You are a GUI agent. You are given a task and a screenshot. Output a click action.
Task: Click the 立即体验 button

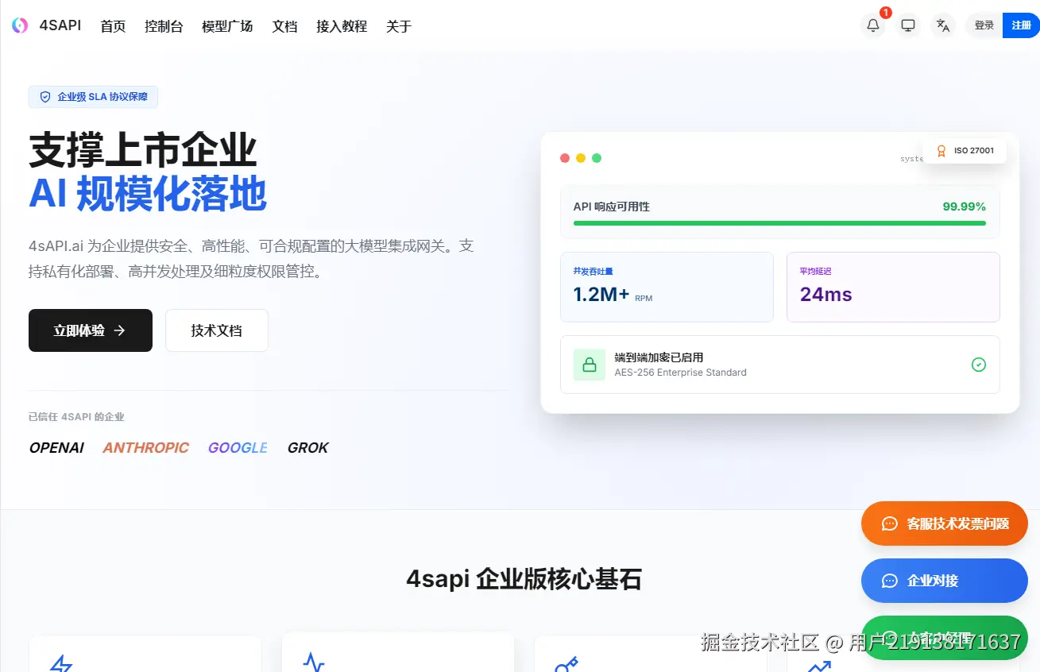point(90,330)
